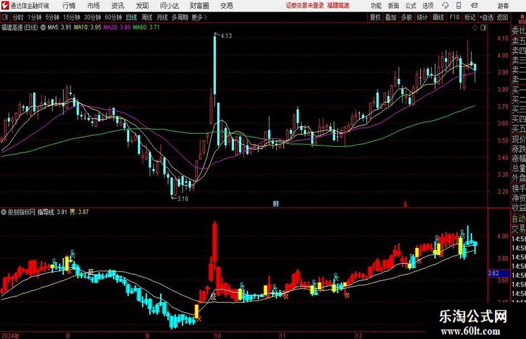Click the 标记 mark button
Viewport: 526px width, 339px height.
(470, 17)
